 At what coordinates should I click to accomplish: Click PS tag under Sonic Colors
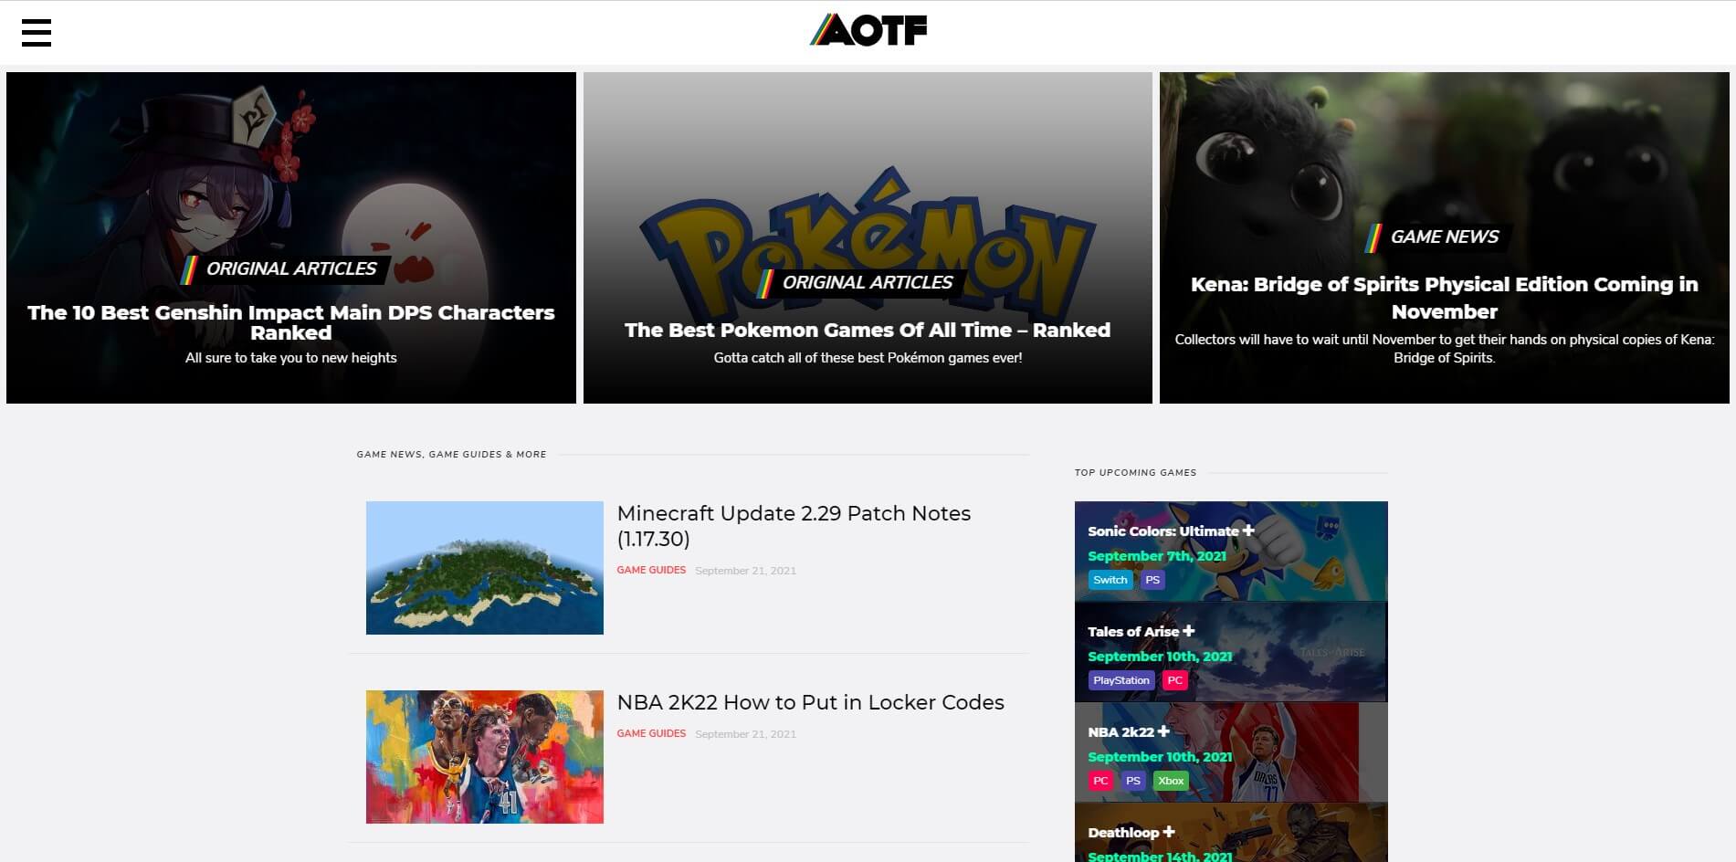pos(1152,580)
